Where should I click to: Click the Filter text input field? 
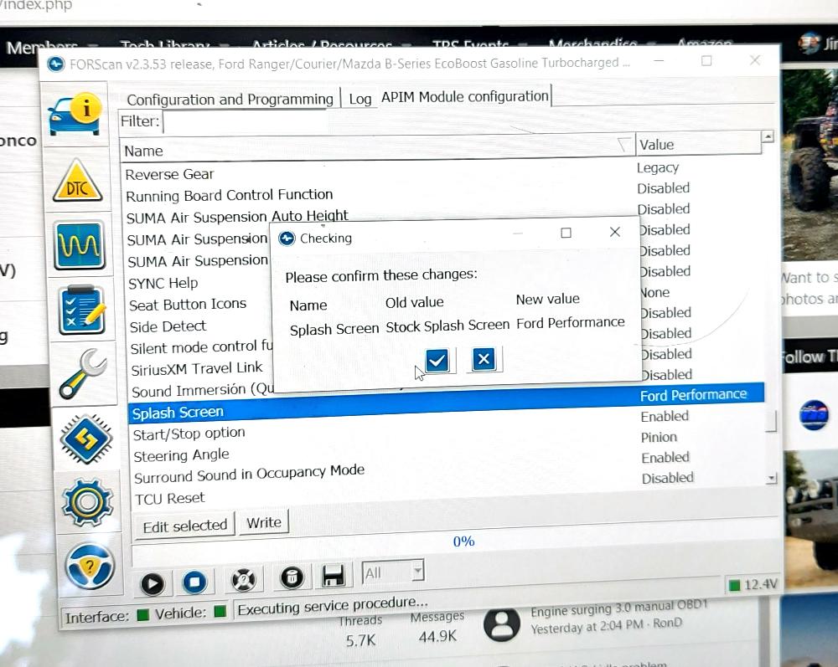(x=461, y=122)
